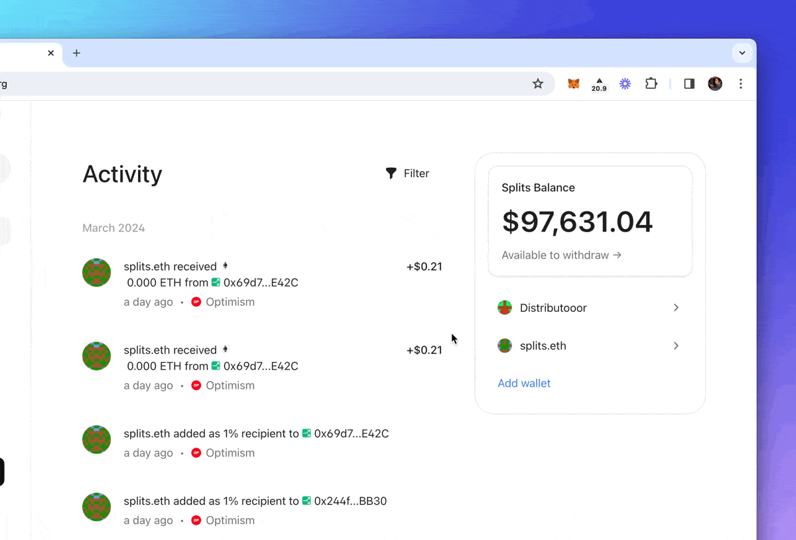796x540 pixels.
Task: Click the splits.eth avatar in wallet list
Action: tap(505, 346)
